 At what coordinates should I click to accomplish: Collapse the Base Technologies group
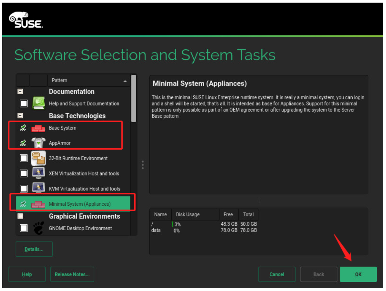pos(20,116)
